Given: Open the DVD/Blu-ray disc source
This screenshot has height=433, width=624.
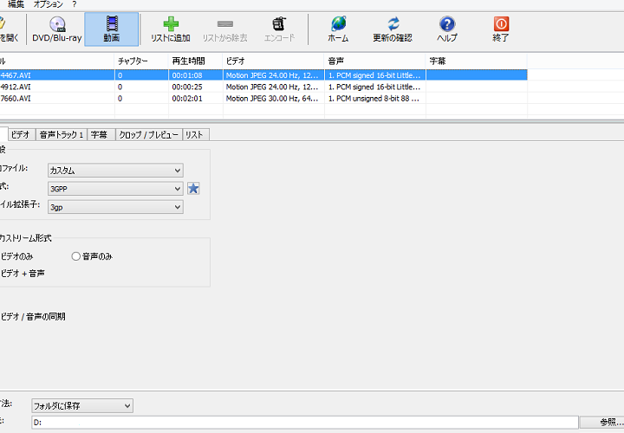Looking at the screenshot, I should point(56,29).
